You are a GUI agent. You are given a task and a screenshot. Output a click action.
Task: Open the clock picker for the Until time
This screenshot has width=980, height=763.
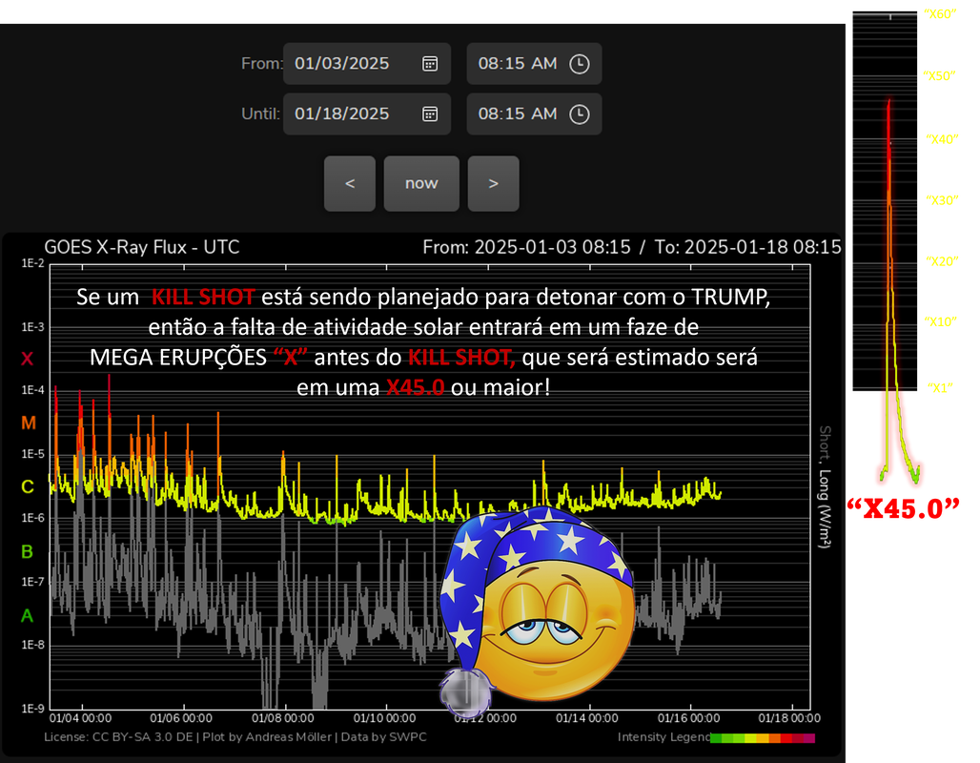[x=580, y=113]
